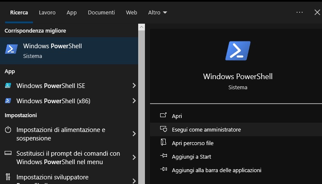Screen dimensions: 322x184
Task: Expand Impostazioni sviluppatore chevron
Action: tap(134, 181)
